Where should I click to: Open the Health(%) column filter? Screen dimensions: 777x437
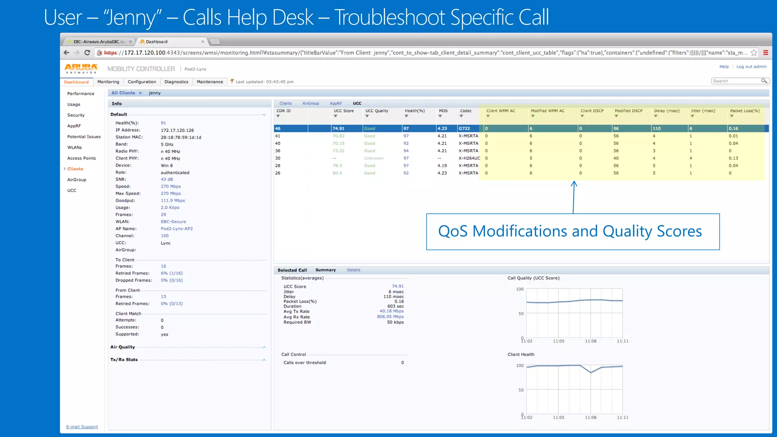point(406,116)
